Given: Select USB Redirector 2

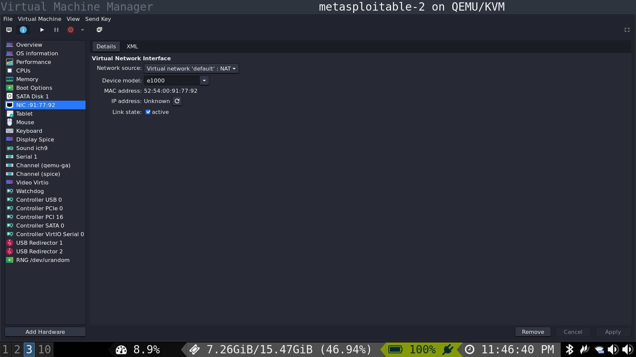Looking at the screenshot, I should (x=45, y=251).
